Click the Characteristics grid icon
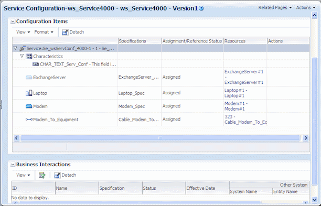The image size is (321, 206). coord(29,56)
